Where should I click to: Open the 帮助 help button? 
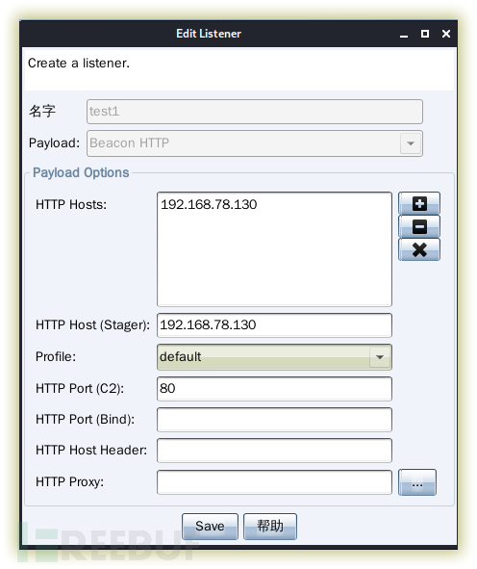[270, 527]
